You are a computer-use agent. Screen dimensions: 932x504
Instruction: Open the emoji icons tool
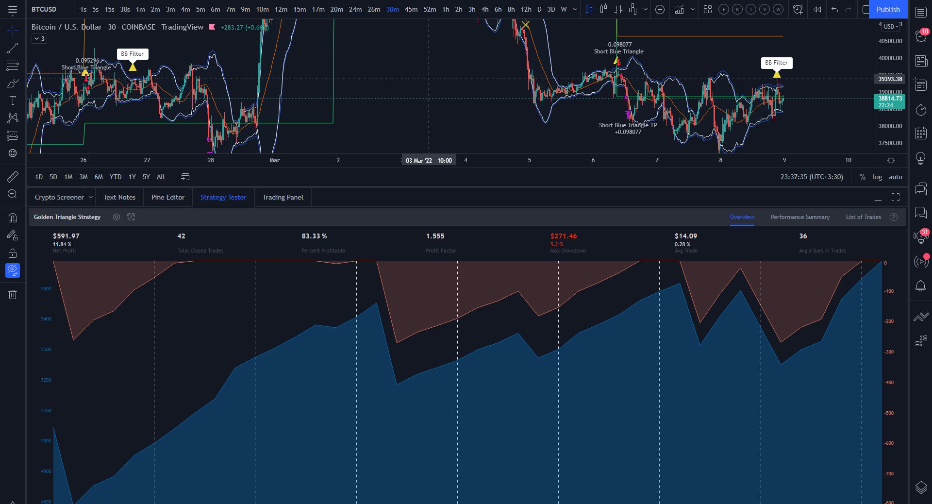point(13,153)
